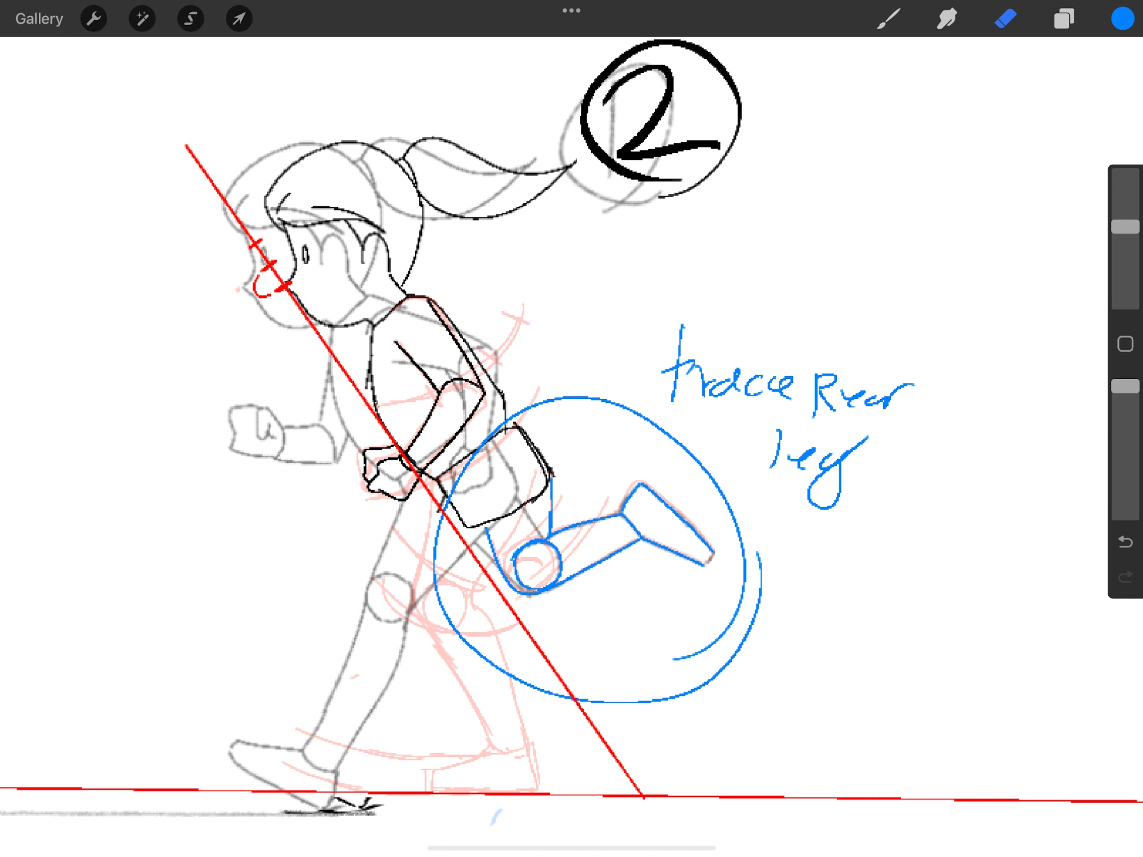
Task: Undo the last stroke with sidebar arrow
Action: [1125, 541]
